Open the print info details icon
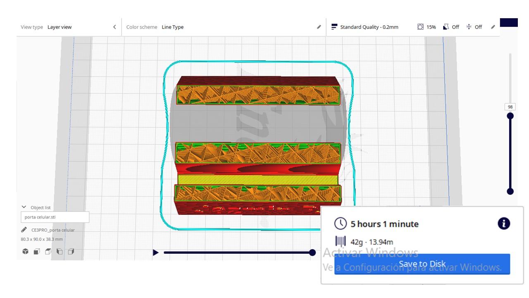529x298 pixels. 504,223
